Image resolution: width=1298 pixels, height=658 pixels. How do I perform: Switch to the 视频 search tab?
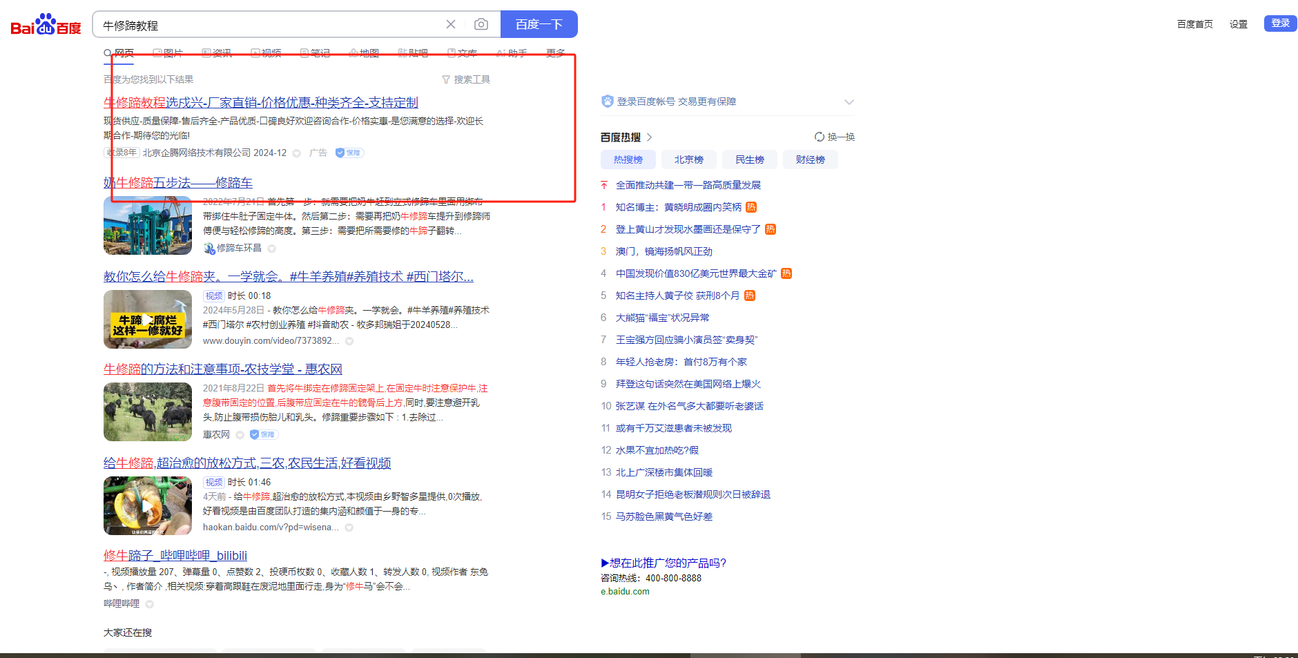click(267, 53)
